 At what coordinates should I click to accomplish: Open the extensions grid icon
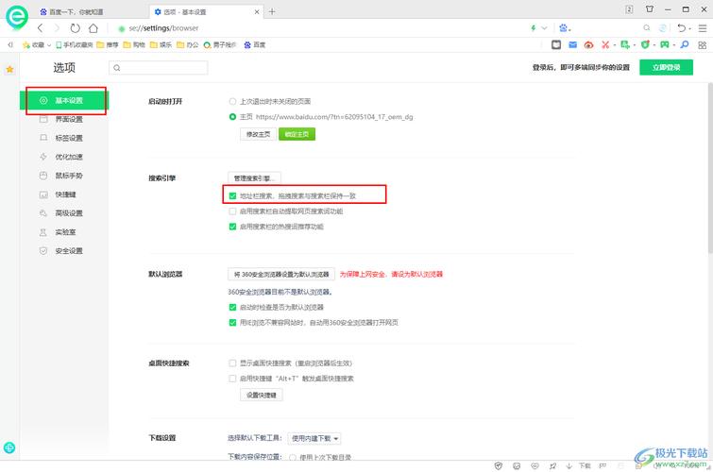point(703,45)
